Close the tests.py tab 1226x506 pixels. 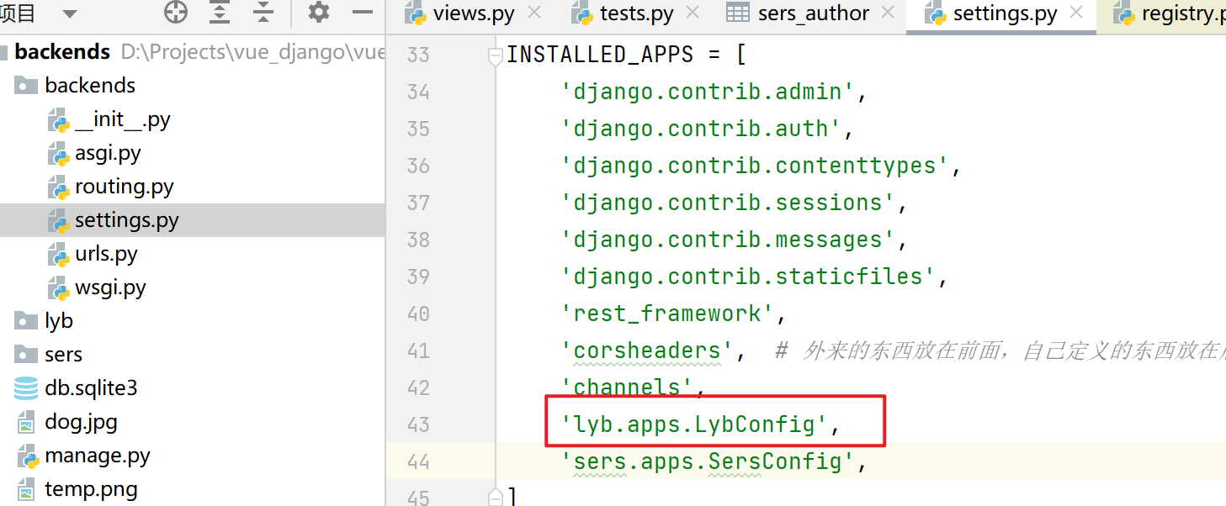click(693, 13)
